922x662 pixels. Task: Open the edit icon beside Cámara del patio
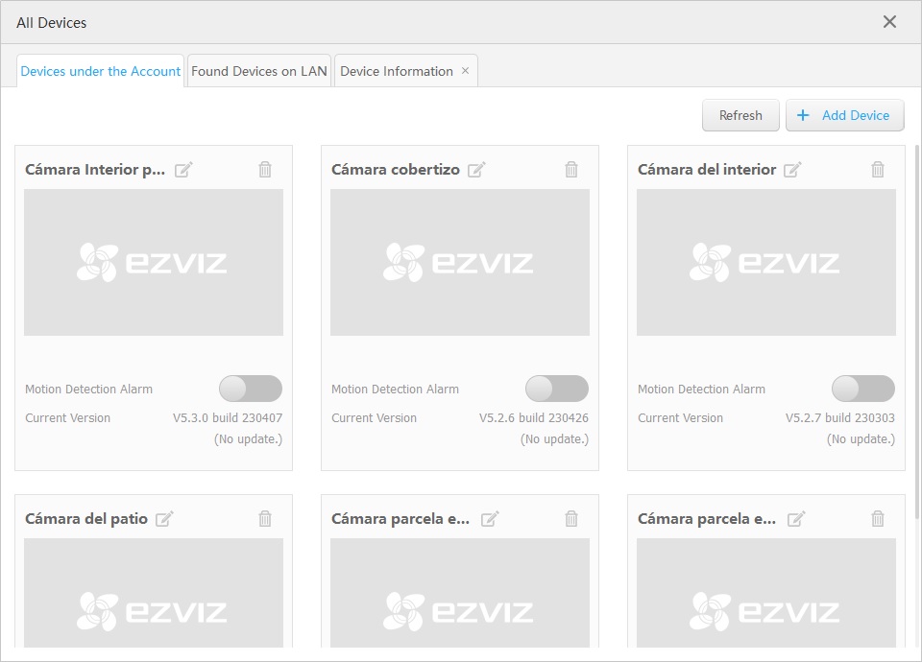coord(164,519)
